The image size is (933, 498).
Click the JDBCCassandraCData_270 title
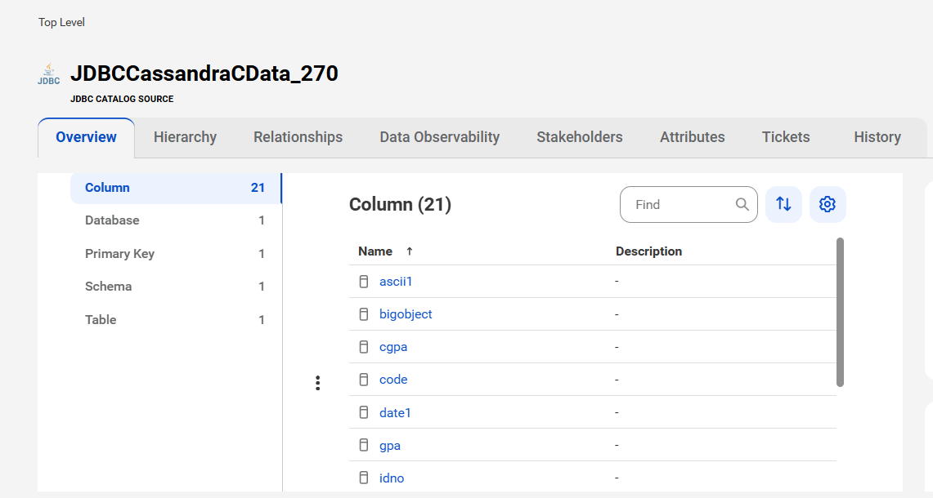(204, 73)
